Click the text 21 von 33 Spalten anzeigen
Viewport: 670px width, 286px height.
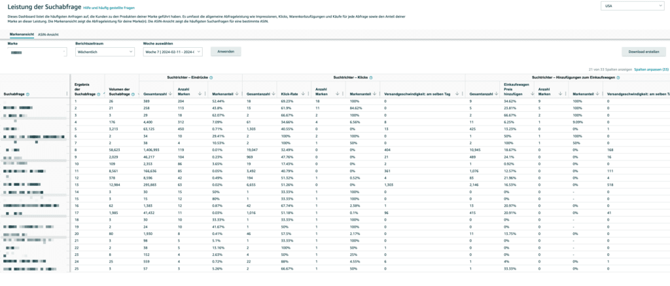[610, 69]
